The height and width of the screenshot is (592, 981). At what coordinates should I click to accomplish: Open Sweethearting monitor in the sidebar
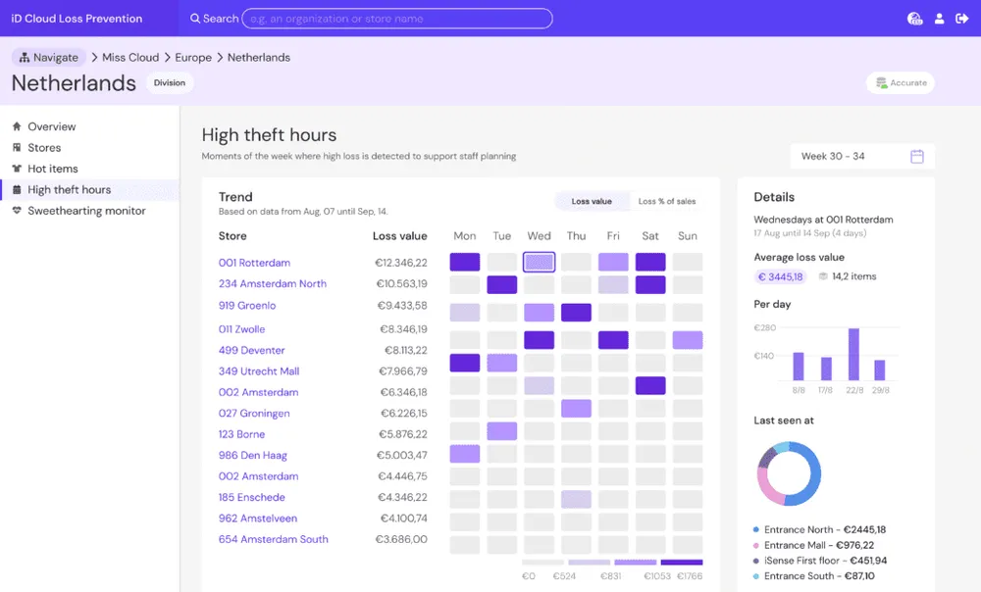[x=89, y=211]
